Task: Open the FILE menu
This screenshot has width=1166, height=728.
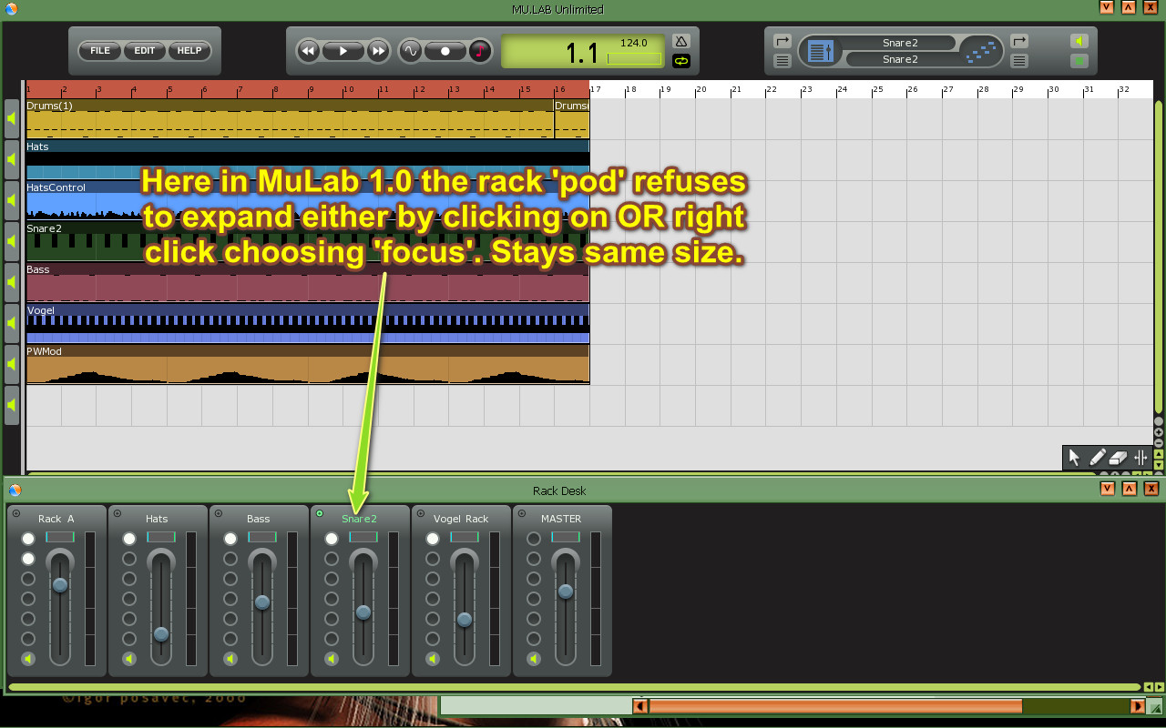Action: tap(100, 51)
